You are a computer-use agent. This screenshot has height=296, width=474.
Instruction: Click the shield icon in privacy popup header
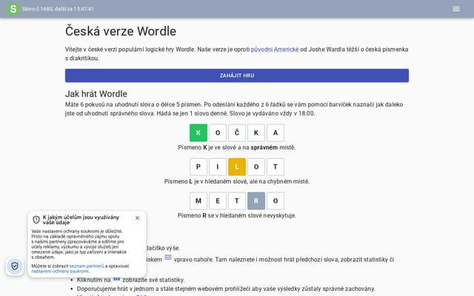(x=36, y=220)
